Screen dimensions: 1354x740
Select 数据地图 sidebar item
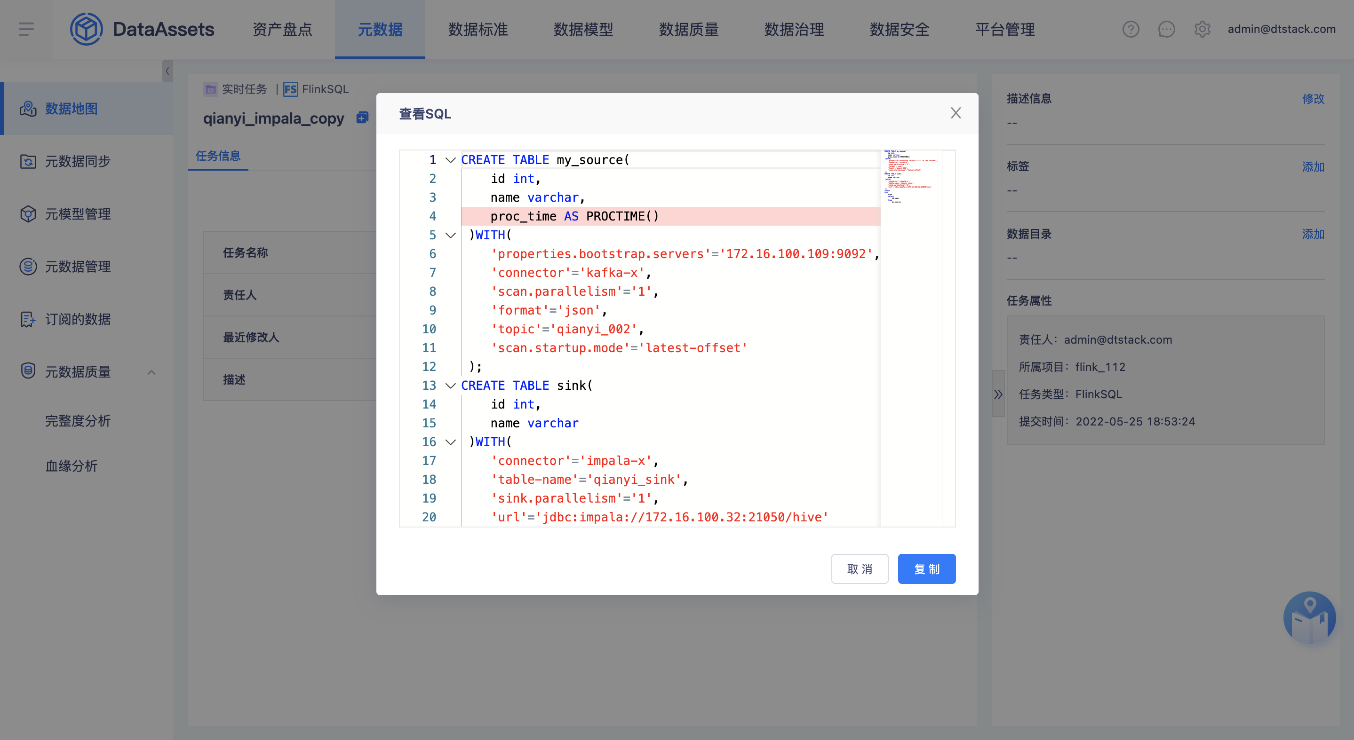coord(87,109)
